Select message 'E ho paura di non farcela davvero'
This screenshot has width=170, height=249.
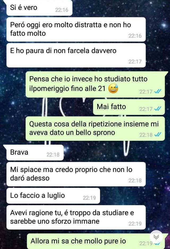[76, 55]
